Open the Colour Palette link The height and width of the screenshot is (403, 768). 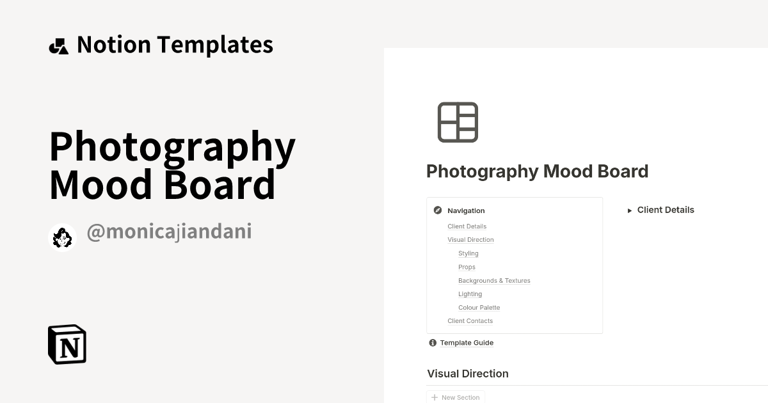[x=479, y=307]
